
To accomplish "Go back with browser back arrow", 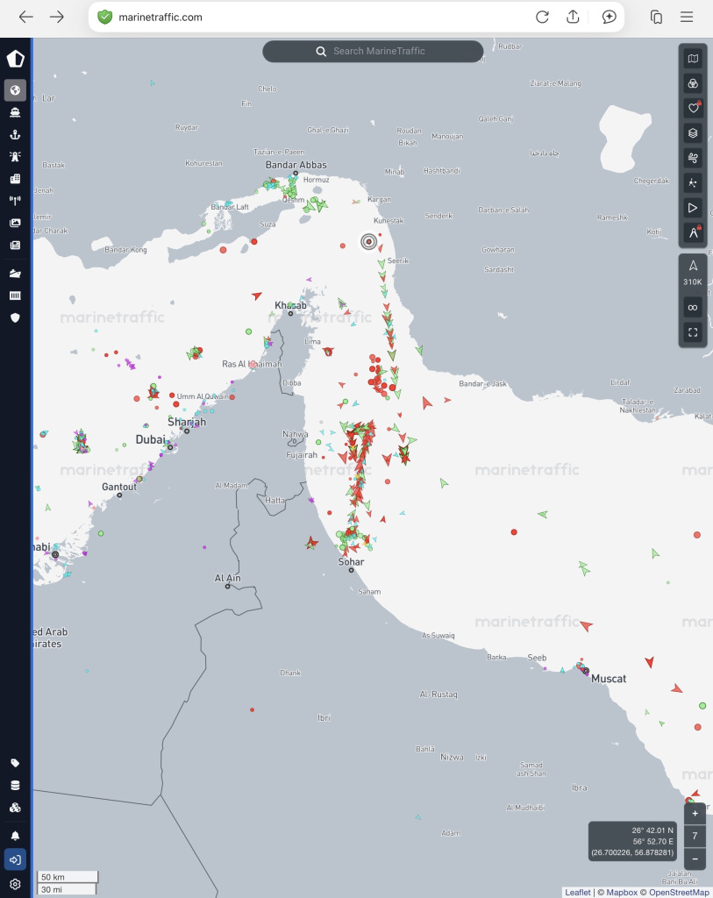I will point(25,18).
